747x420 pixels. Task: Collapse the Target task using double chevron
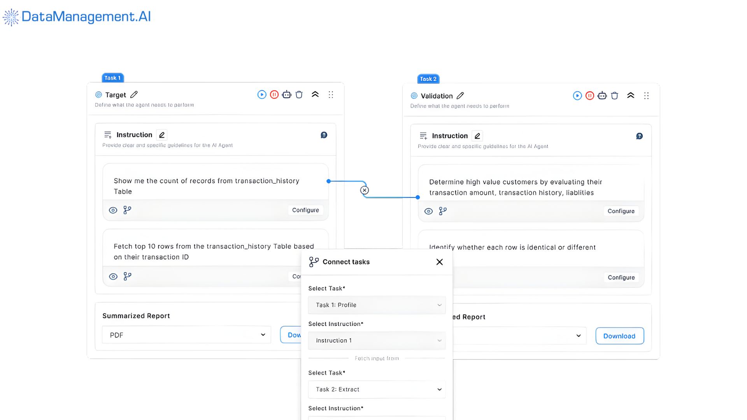coord(315,94)
